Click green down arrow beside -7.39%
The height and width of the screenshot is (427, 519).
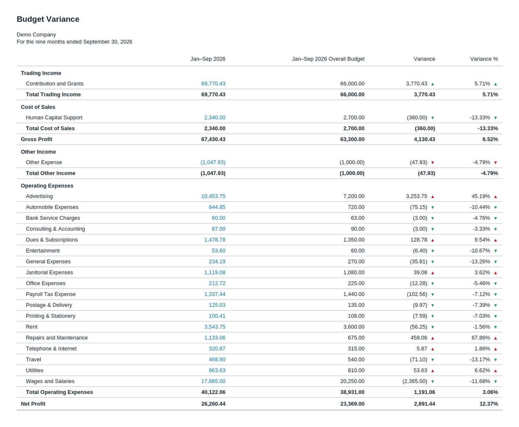pyautogui.click(x=496, y=305)
